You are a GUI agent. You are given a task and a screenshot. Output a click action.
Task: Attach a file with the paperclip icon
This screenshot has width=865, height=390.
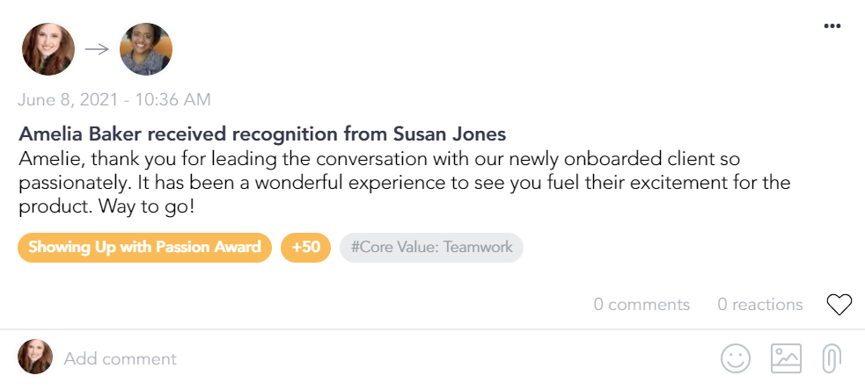(831, 358)
